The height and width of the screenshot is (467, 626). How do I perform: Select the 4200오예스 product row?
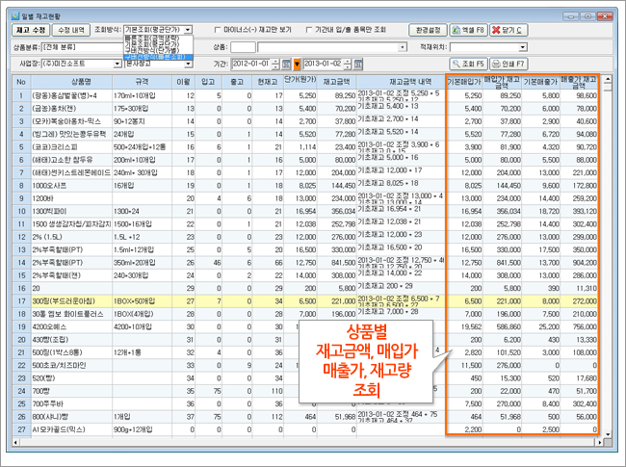(x=305, y=327)
